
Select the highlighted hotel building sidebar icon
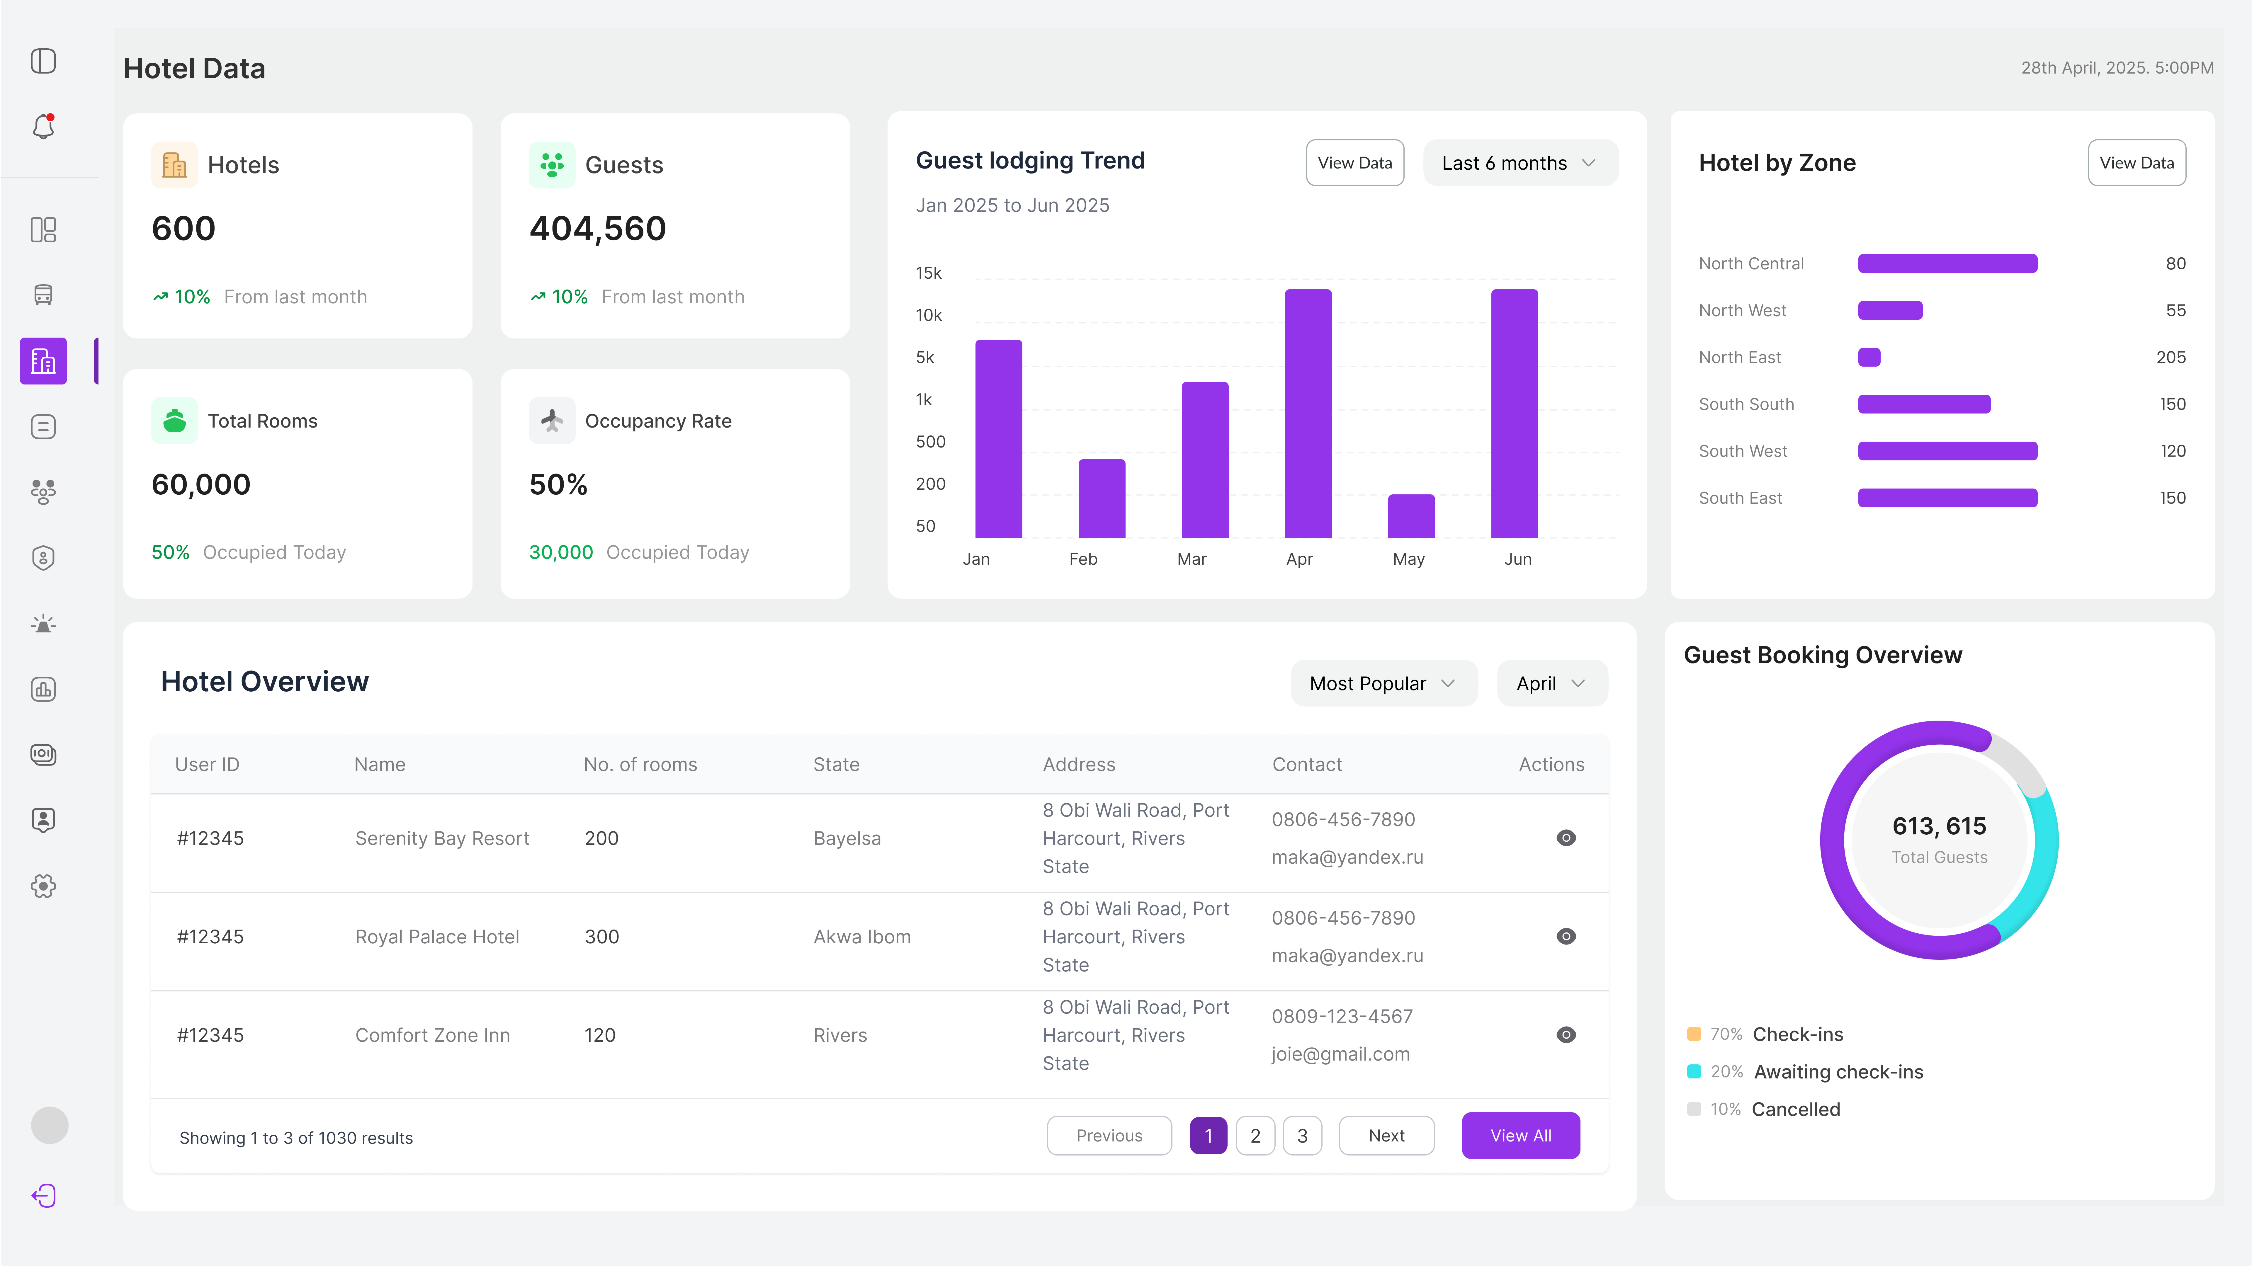pos(43,360)
